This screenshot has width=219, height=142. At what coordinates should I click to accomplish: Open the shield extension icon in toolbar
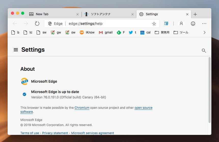pos(166,24)
